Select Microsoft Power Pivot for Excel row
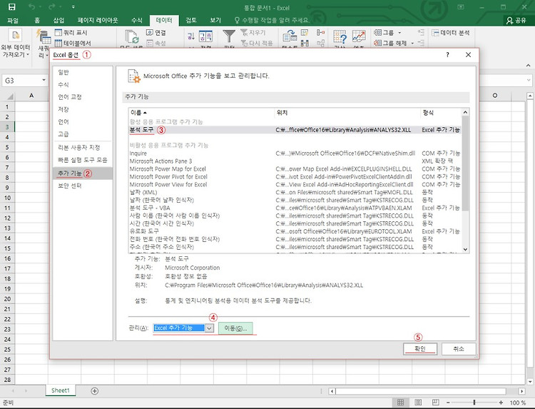 tap(295, 176)
